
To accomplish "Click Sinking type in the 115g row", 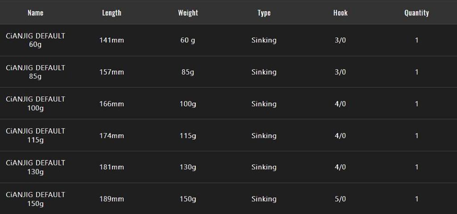I will coord(264,135).
